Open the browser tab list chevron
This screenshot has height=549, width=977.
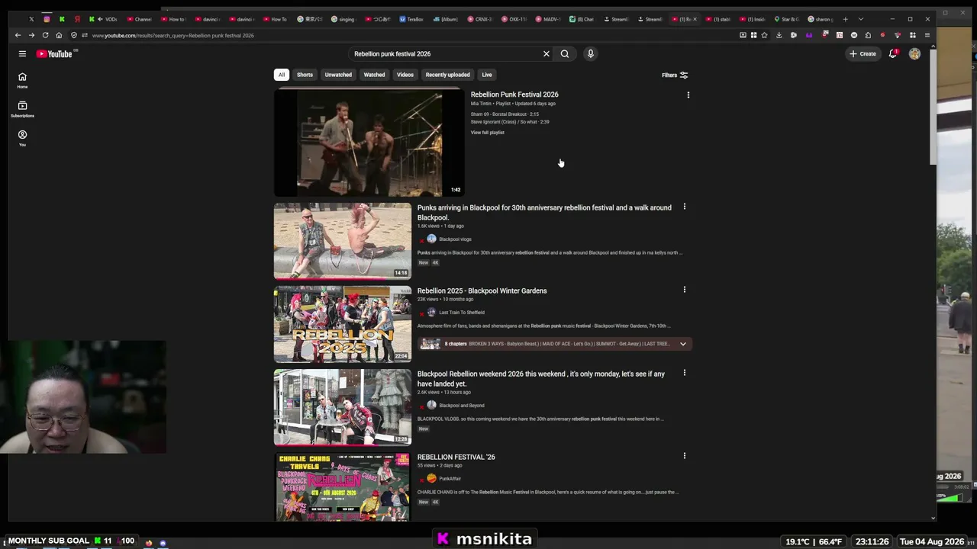pyautogui.click(x=861, y=19)
